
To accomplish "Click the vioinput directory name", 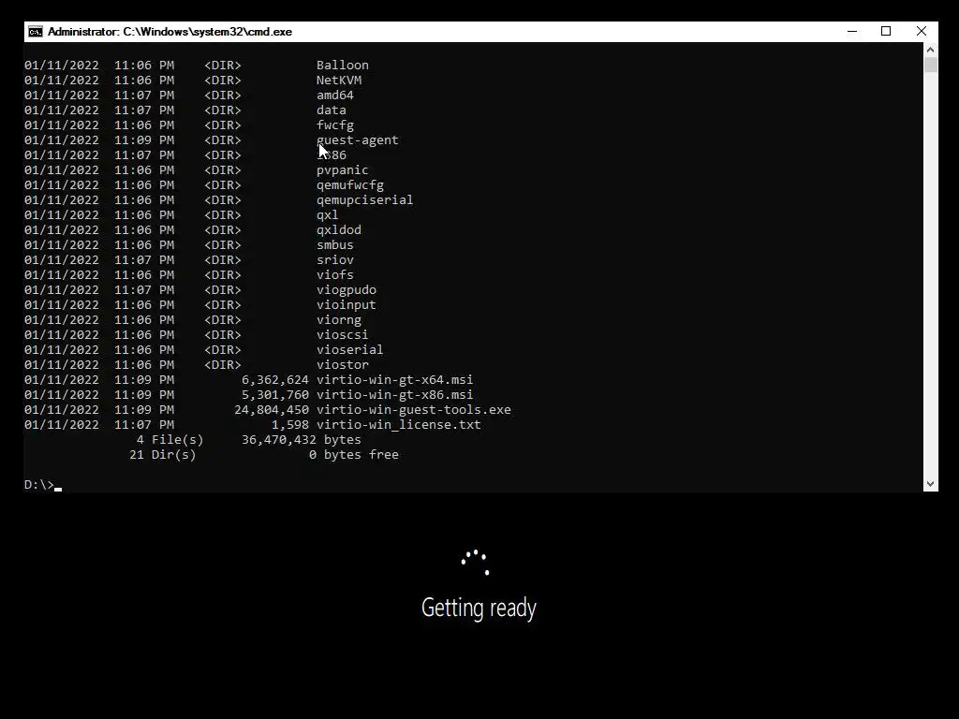I will coord(347,304).
